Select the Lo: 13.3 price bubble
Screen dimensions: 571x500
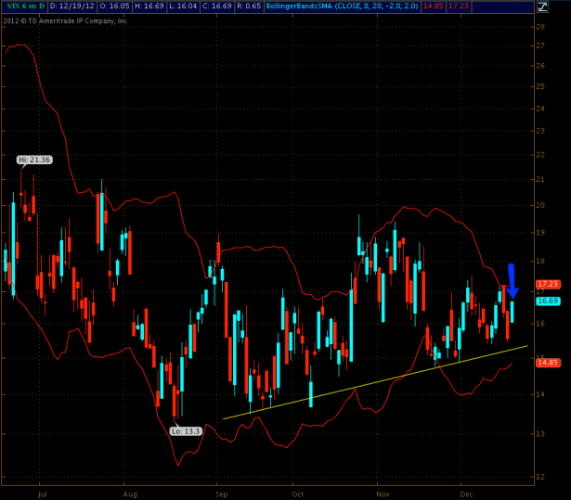pos(187,430)
